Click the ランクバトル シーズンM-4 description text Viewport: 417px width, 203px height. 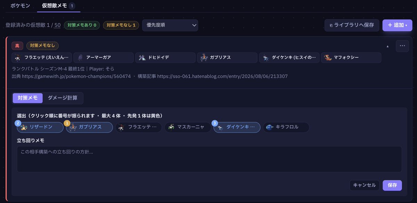coord(63,69)
